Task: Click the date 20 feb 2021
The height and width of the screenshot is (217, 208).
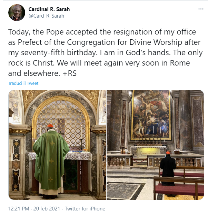Action: (47, 209)
